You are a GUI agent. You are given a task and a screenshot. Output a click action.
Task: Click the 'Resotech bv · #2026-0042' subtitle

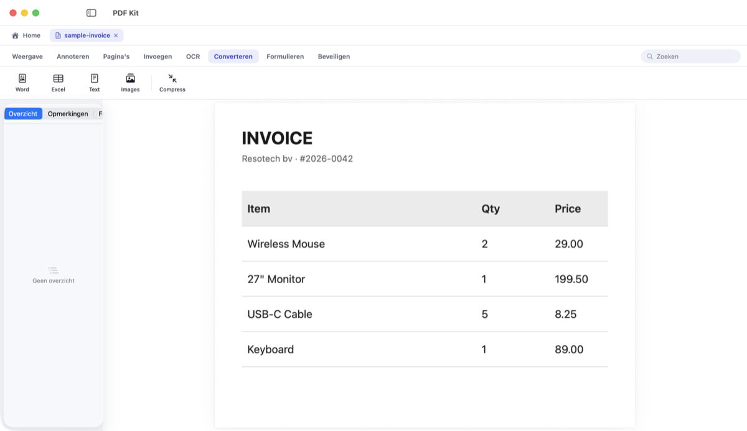[298, 159]
